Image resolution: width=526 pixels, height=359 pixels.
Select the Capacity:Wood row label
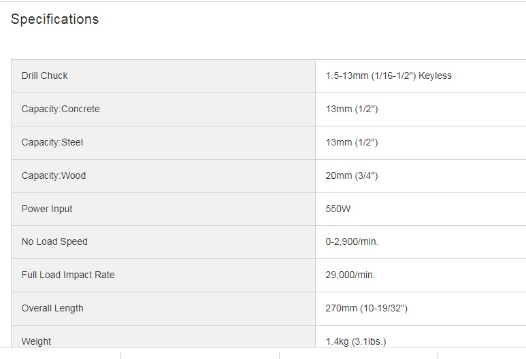[54, 175]
